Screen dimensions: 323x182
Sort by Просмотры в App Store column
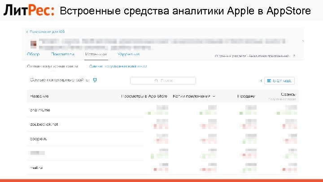[144, 96]
